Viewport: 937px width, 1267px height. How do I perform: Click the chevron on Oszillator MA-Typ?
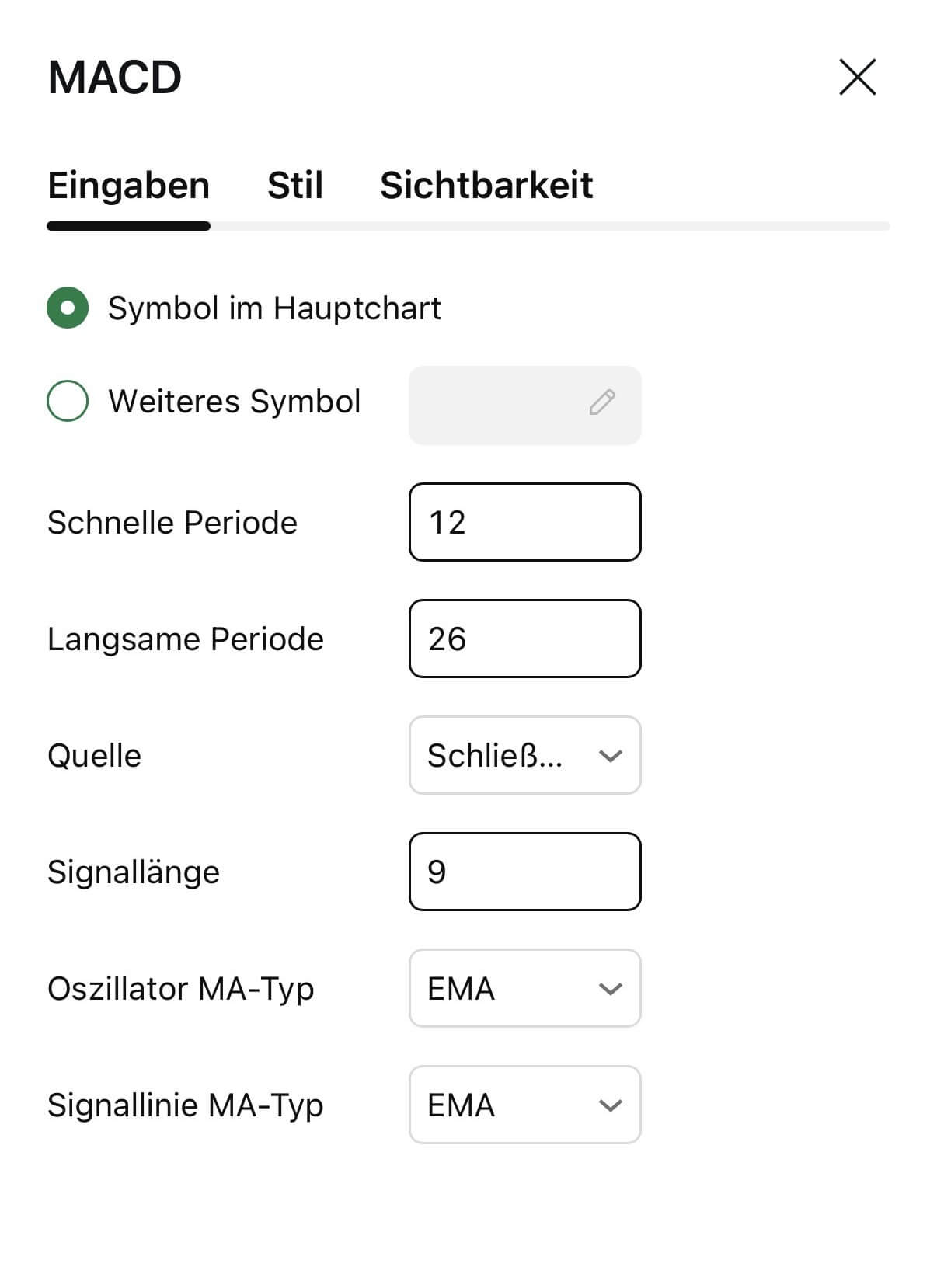point(610,988)
